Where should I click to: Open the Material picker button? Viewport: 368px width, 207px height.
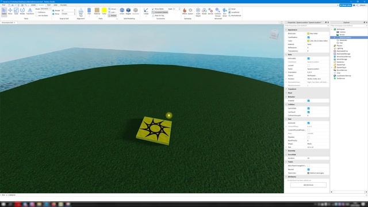pos(97,11)
